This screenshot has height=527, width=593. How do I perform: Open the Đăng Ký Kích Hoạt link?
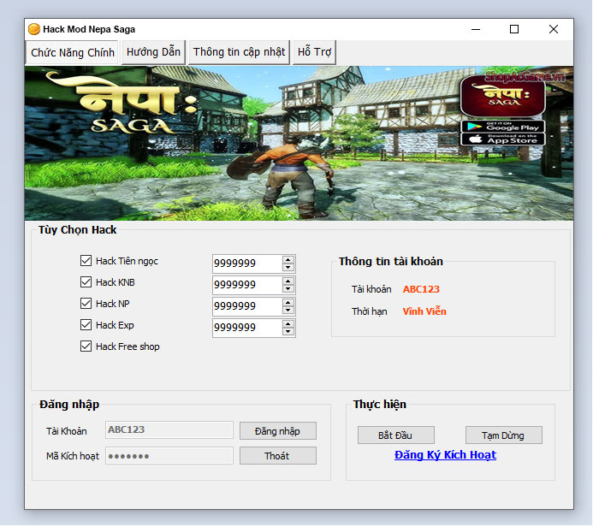[x=445, y=455]
